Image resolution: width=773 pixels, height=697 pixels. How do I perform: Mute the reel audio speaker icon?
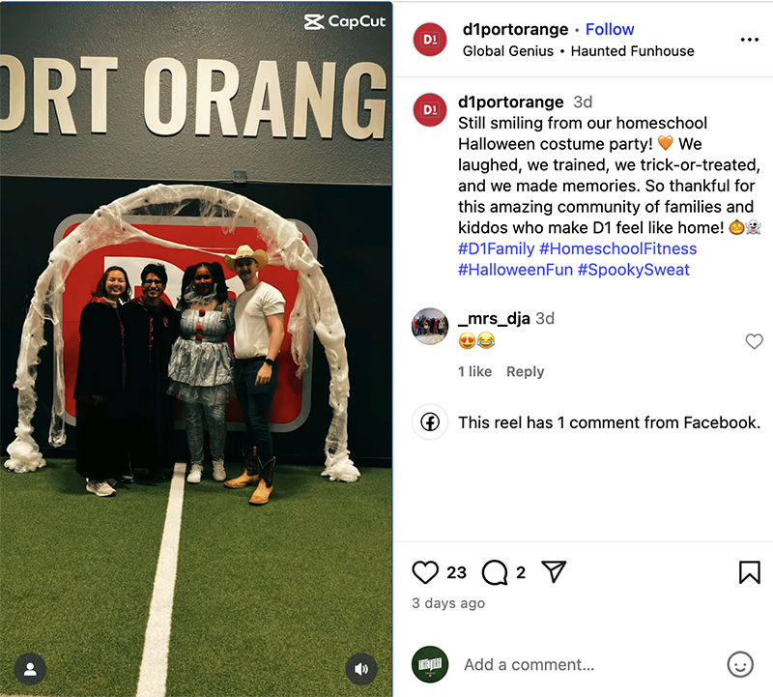point(361,669)
